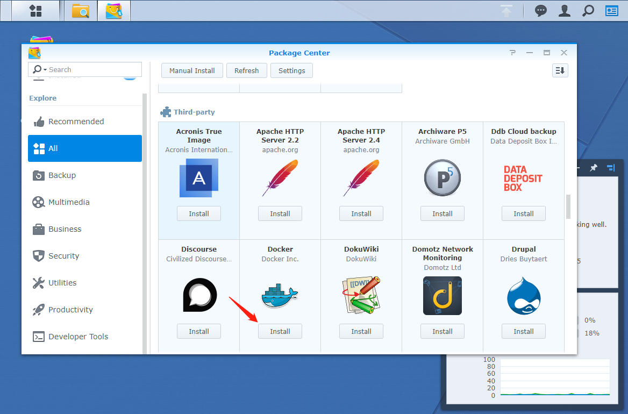Open Package Center Settings button
Screen dimensions: 628x414
pos(291,70)
